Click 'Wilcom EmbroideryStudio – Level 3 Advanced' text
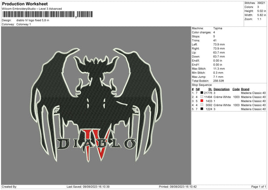 click(x=32, y=9)
